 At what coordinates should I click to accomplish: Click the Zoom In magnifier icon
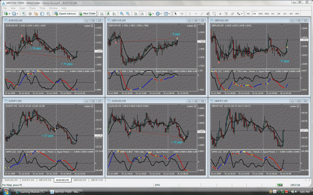pyautogui.click(x=122, y=13)
